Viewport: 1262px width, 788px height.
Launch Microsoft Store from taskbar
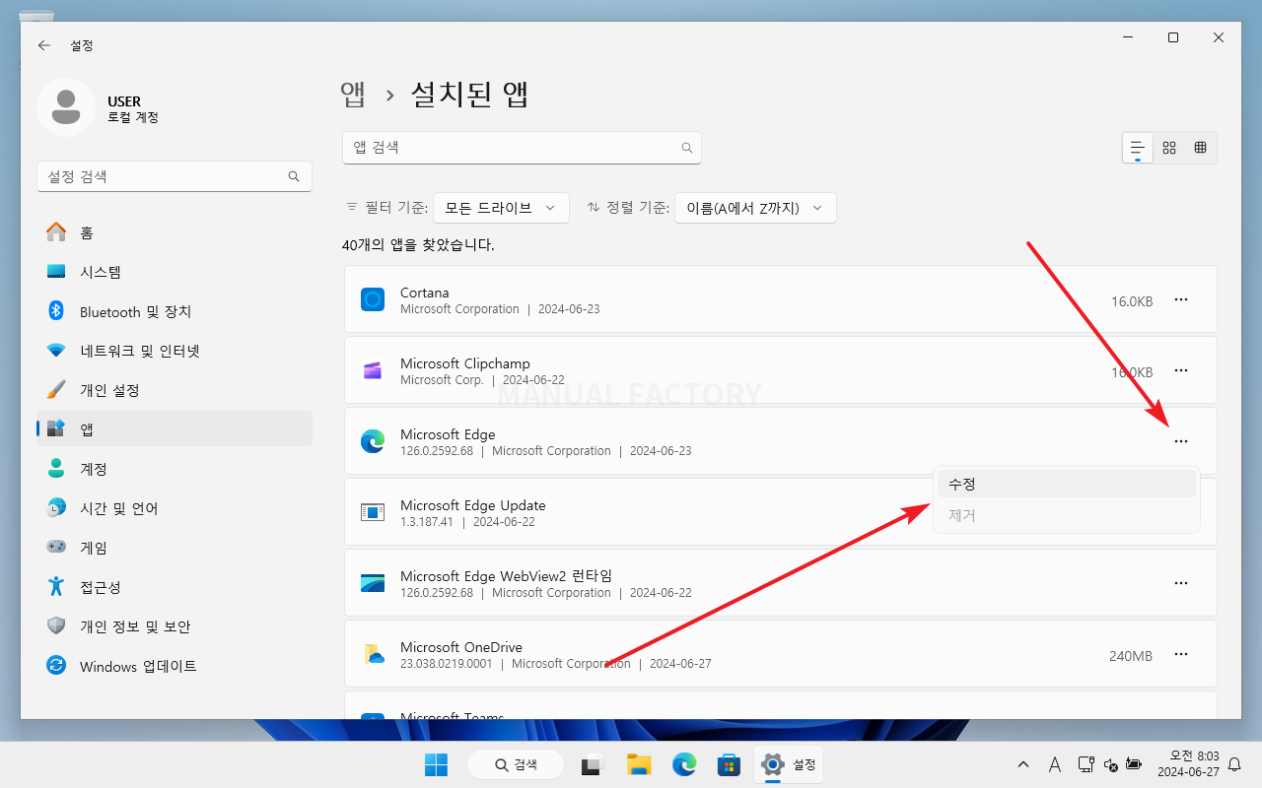pos(729,764)
